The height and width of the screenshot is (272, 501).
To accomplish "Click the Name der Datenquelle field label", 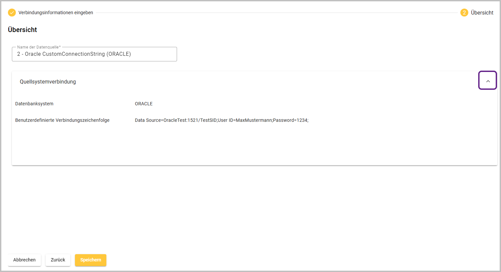I will 39,47.
